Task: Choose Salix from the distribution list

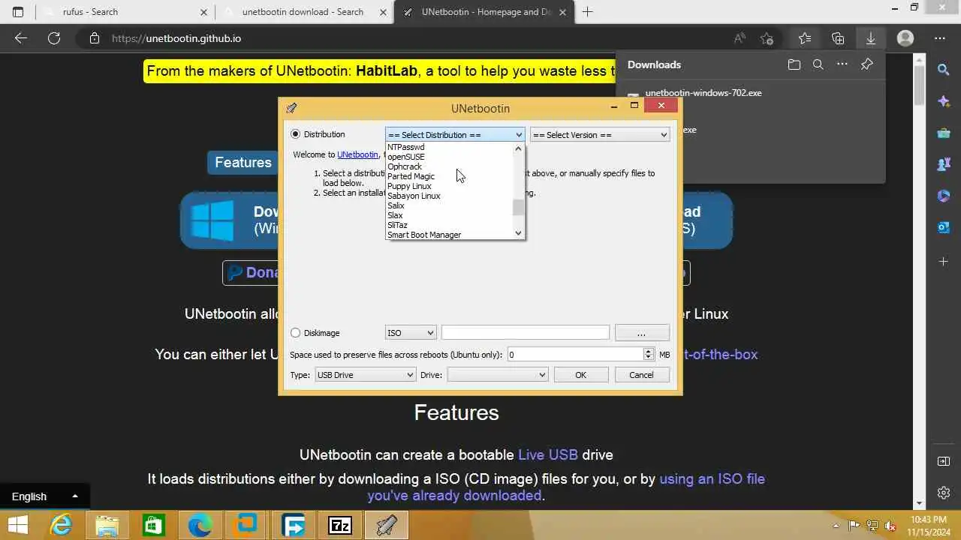Action: tap(396, 205)
